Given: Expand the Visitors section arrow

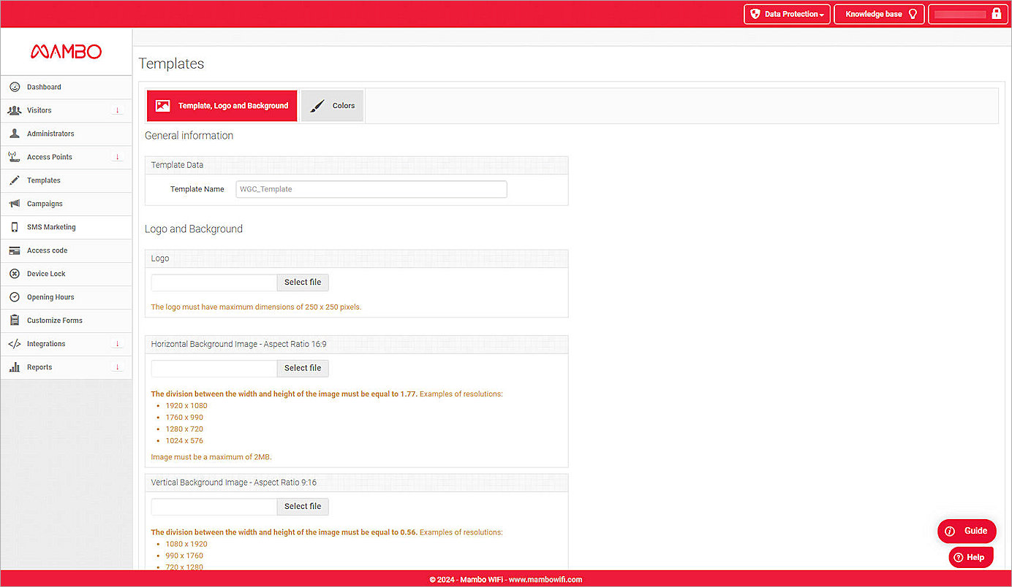Looking at the screenshot, I should coord(118,110).
